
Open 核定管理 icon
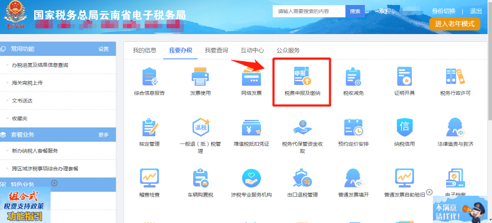tap(149, 127)
